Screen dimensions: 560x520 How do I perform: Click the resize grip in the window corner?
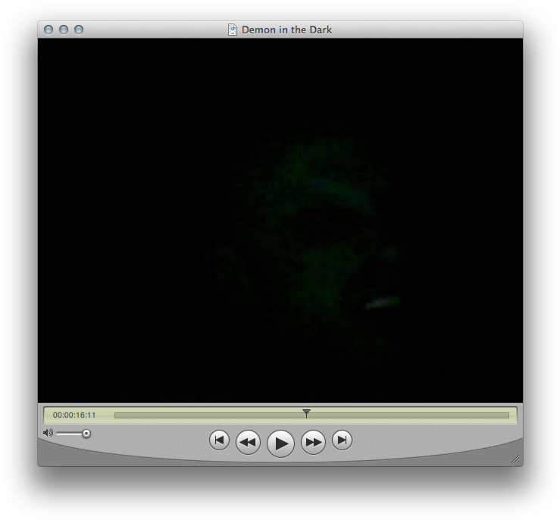515,459
